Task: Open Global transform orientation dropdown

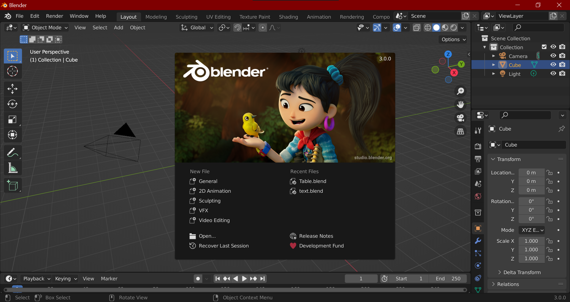Action: coord(197,28)
